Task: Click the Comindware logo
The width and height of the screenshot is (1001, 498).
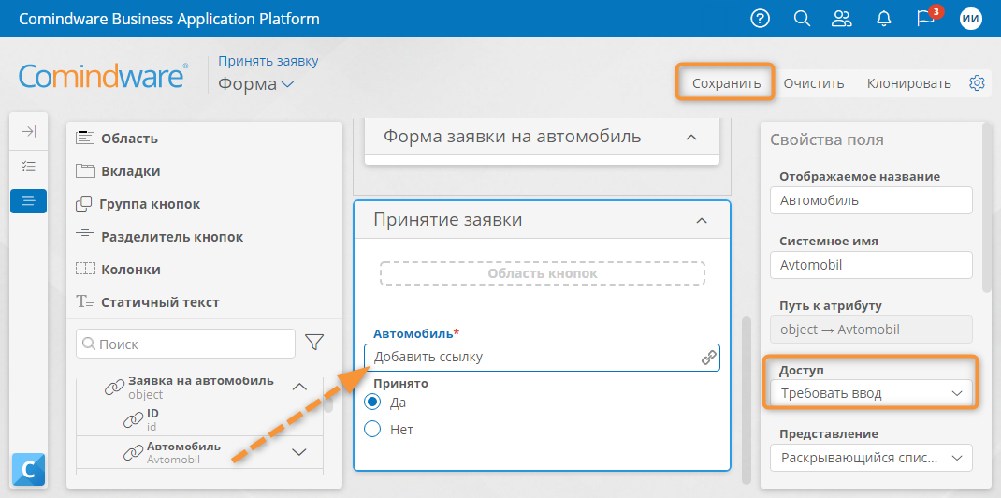Action: pyautogui.click(x=104, y=75)
